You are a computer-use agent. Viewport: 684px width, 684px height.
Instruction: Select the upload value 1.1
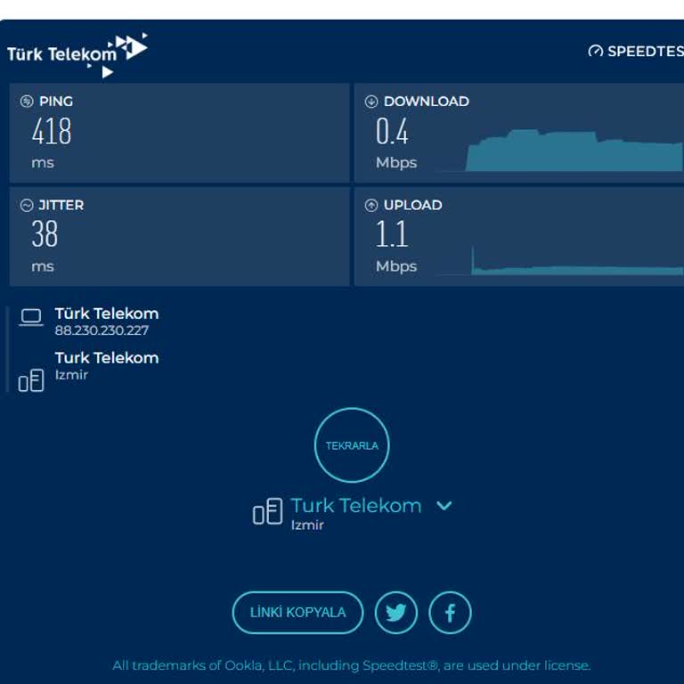click(x=392, y=234)
